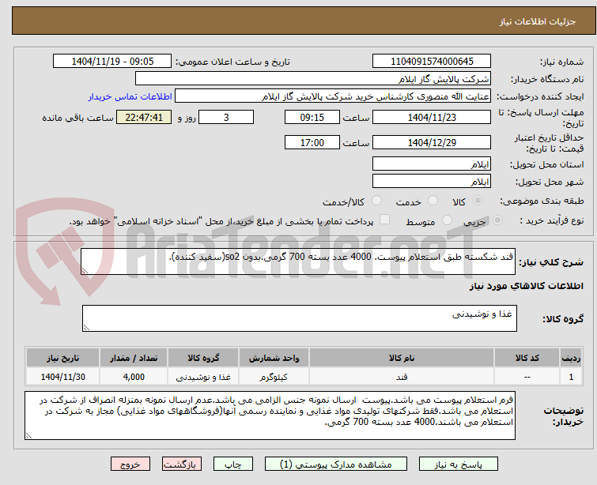Toggle the اسناد خزانه اسلامی payment checkbox

(385, 220)
